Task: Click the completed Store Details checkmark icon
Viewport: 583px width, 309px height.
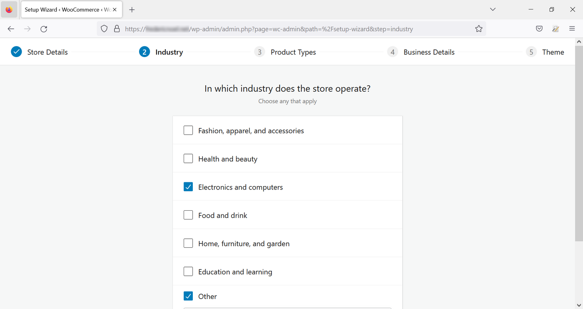Action: pyautogui.click(x=16, y=52)
